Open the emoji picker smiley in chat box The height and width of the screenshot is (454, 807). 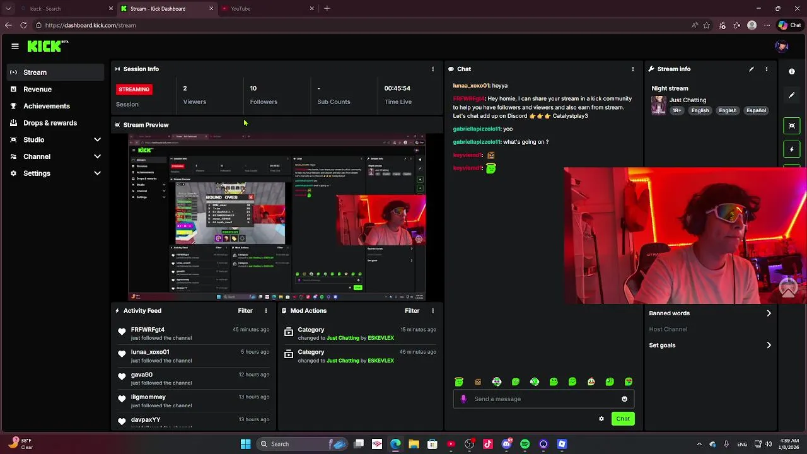coord(624,399)
